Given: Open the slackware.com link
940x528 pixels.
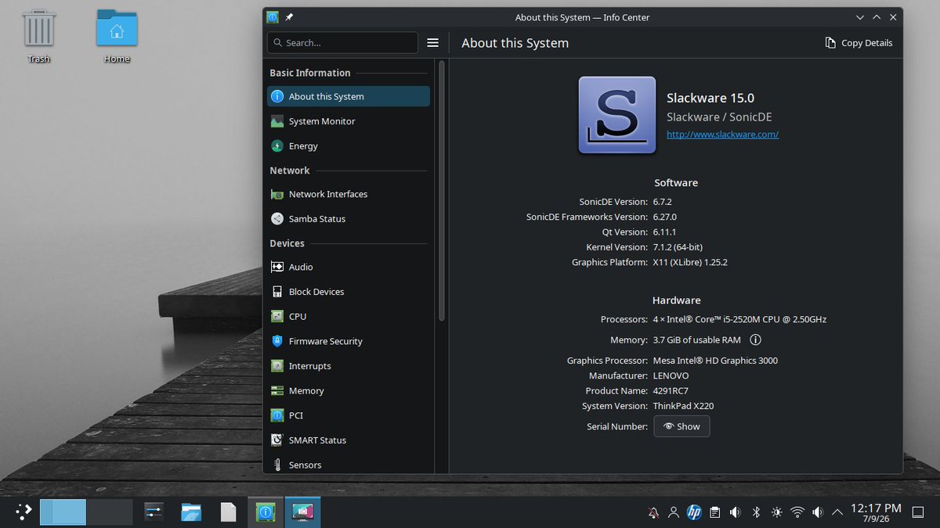Looking at the screenshot, I should (722, 135).
